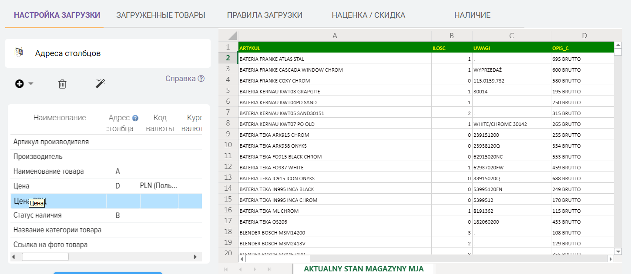Open the Правила загрузки tab
This screenshot has width=631, height=274.
(x=265, y=15)
